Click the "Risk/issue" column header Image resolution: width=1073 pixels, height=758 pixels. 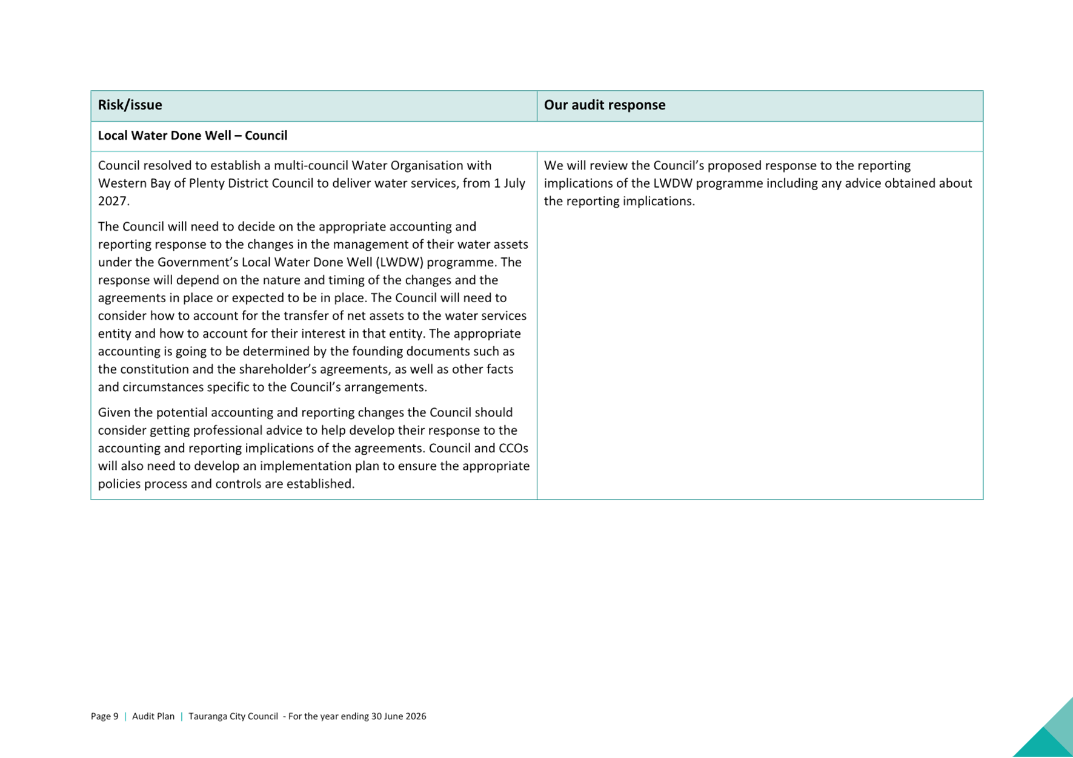pos(130,105)
